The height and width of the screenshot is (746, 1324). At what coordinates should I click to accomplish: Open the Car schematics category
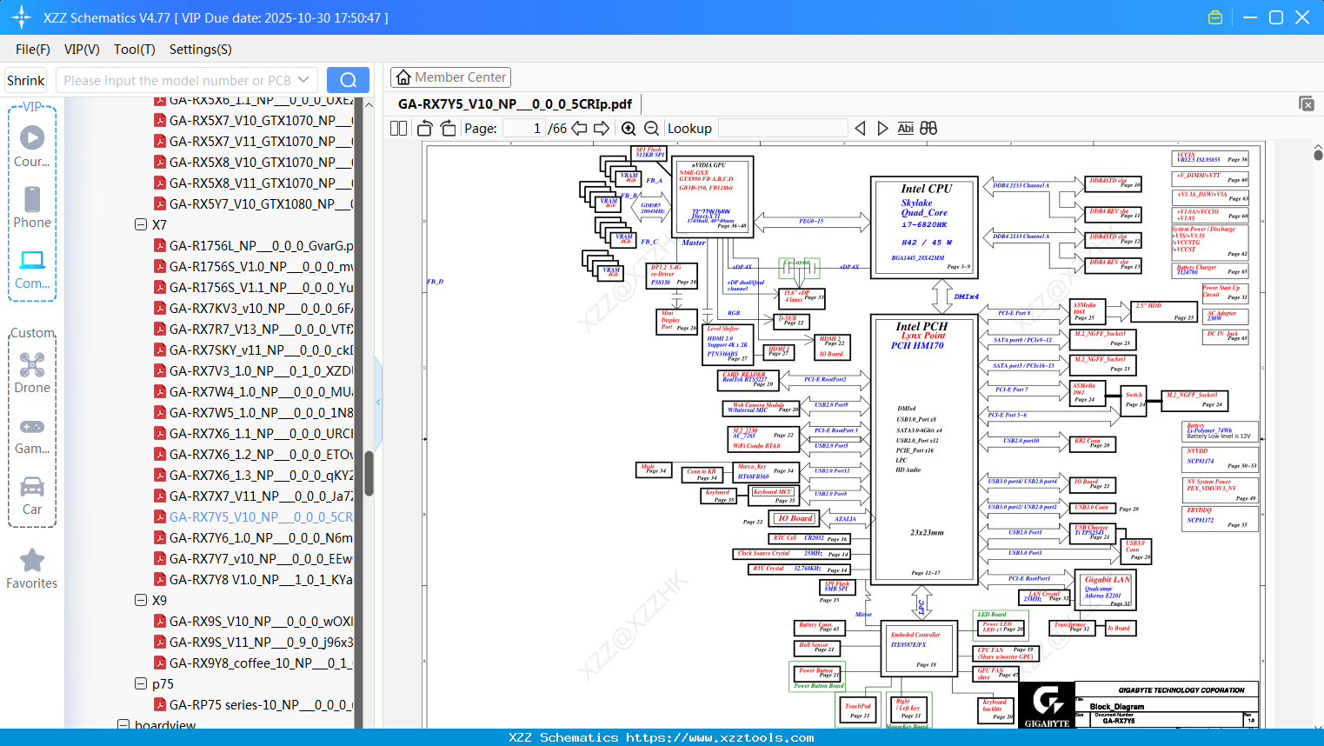tap(32, 496)
